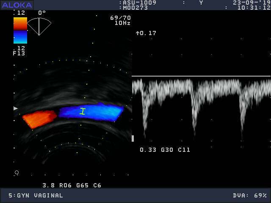Select the 5:GYN VAGINAL preset label
271x203 pixels.
tap(36, 195)
